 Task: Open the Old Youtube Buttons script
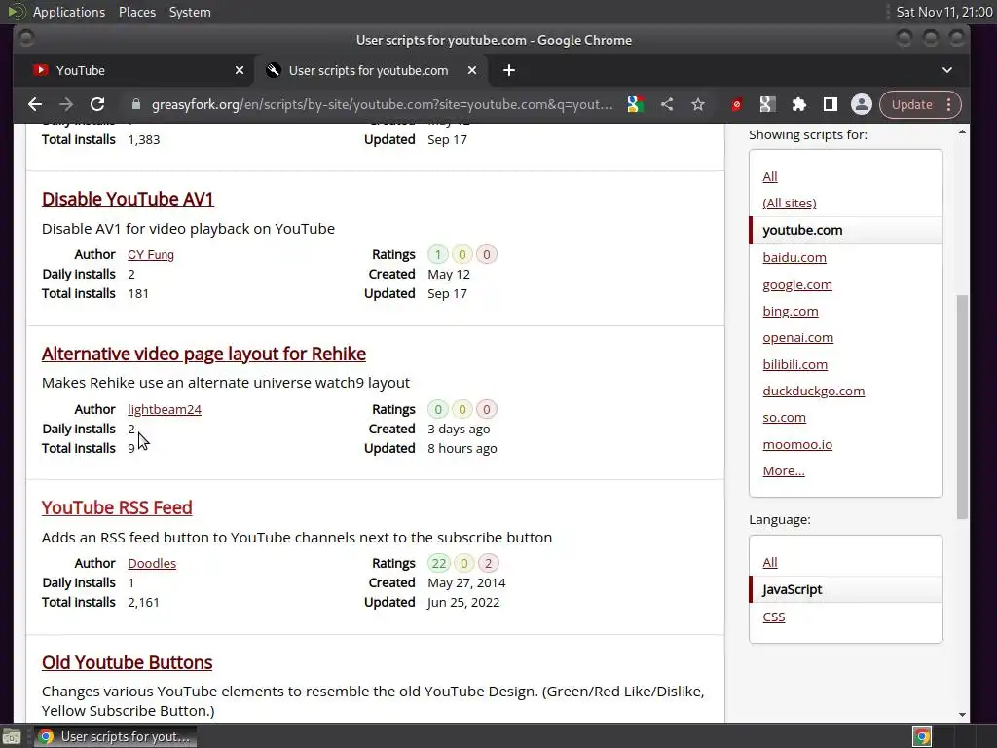(x=128, y=662)
